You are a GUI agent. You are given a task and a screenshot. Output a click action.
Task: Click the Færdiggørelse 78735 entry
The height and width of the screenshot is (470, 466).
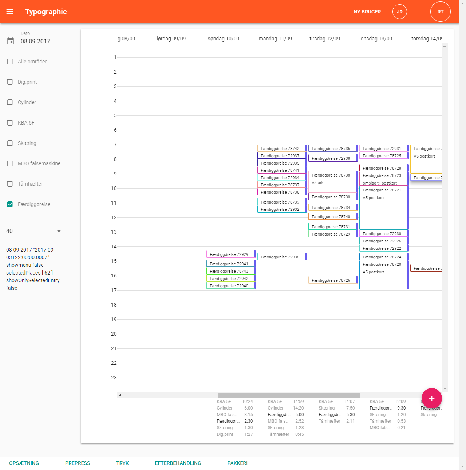pos(333,148)
